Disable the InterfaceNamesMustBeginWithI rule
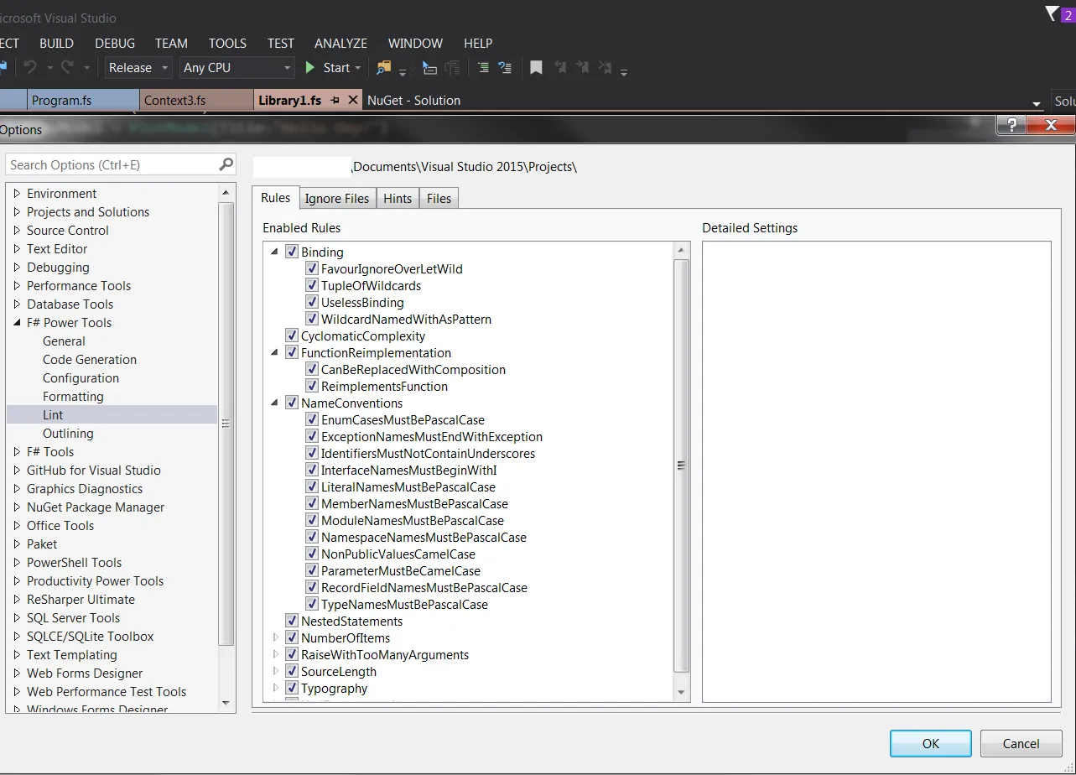The height and width of the screenshot is (775, 1076). [x=312, y=471]
